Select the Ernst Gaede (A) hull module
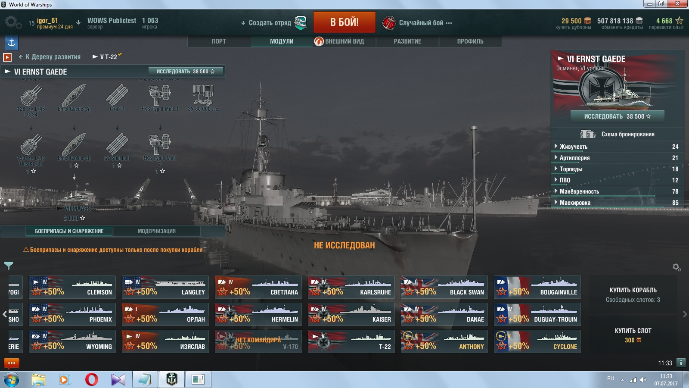This screenshot has height=388, width=689. [74, 98]
